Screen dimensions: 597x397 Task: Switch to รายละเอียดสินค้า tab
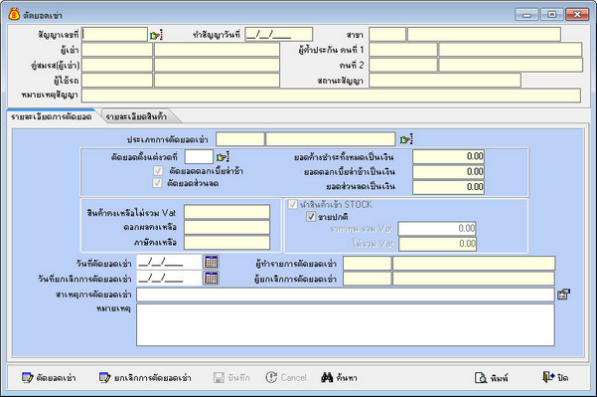tap(136, 116)
